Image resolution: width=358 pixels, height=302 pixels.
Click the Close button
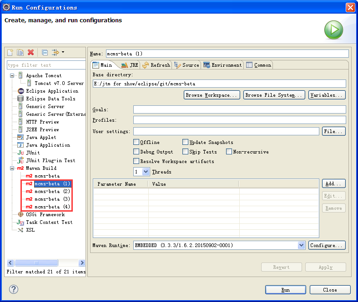tap(330, 290)
